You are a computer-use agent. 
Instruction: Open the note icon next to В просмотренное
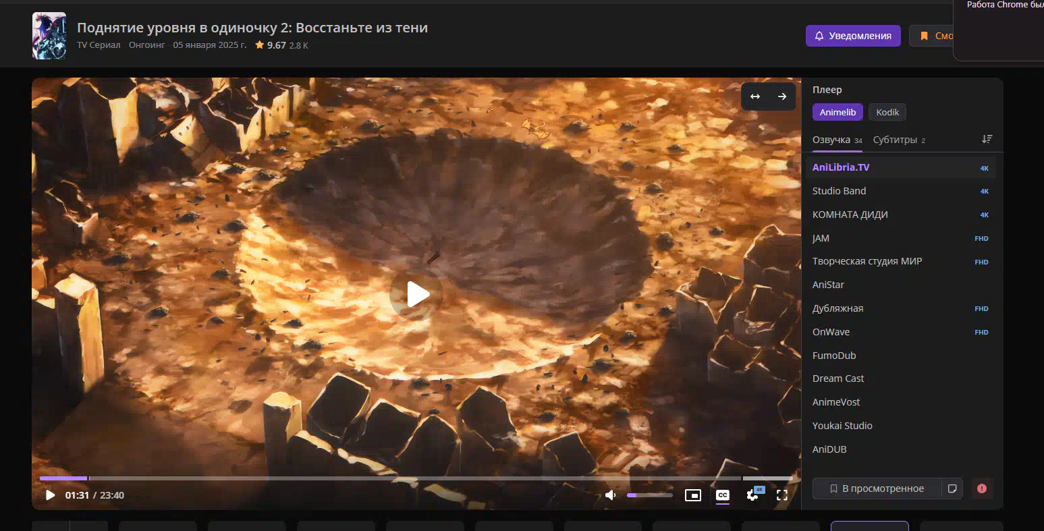(952, 488)
